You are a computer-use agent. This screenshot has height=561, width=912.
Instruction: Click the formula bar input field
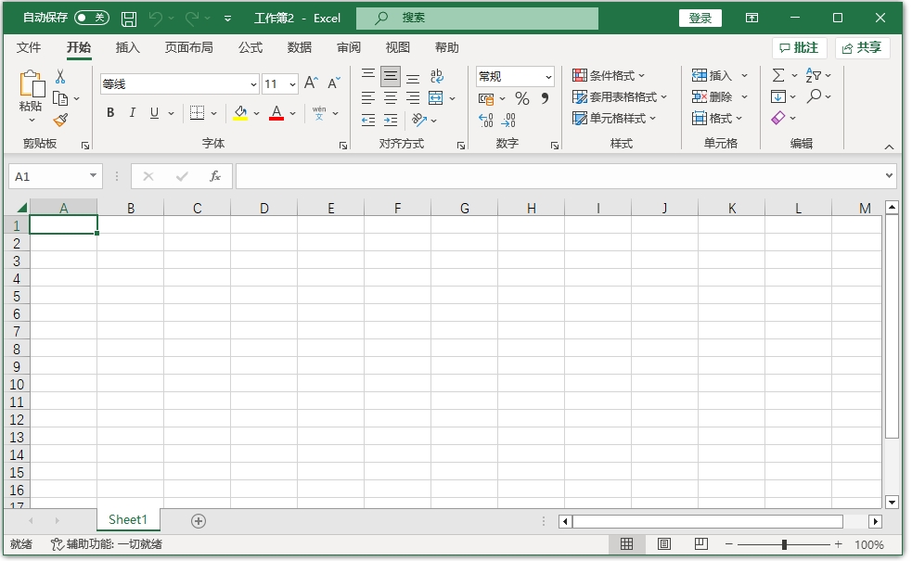[x=559, y=176]
